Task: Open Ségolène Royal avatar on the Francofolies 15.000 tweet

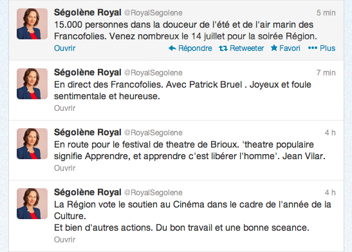Action: click(32, 24)
